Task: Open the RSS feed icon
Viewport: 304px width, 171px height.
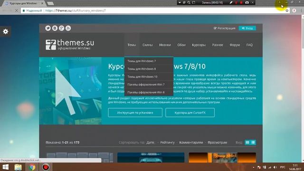Action: [x=68, y=28]
